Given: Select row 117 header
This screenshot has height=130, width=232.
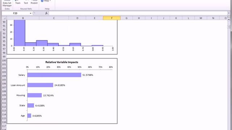Looking at the screenshot, I should coord(4,126).
